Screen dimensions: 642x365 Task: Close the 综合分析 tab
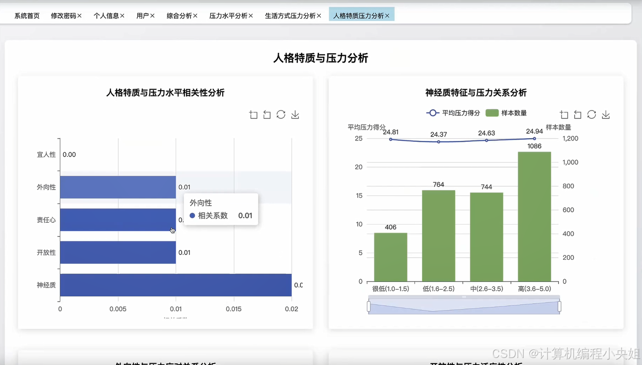(195, 16)
